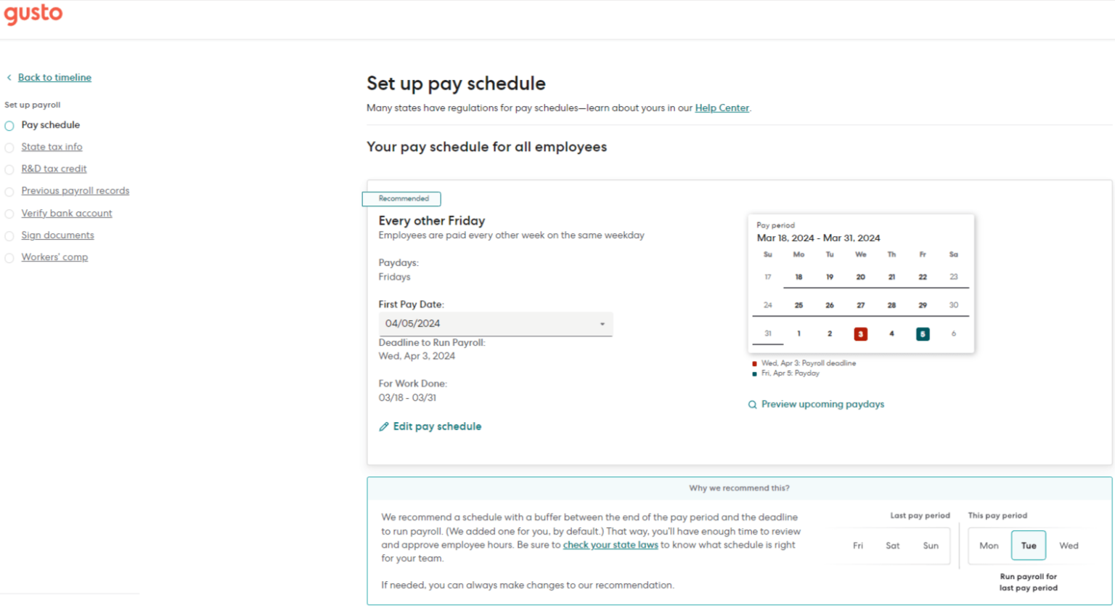Select the Pay schedule step radio circle
This screenshot has height=608, width=1115.
pos(9,125)
